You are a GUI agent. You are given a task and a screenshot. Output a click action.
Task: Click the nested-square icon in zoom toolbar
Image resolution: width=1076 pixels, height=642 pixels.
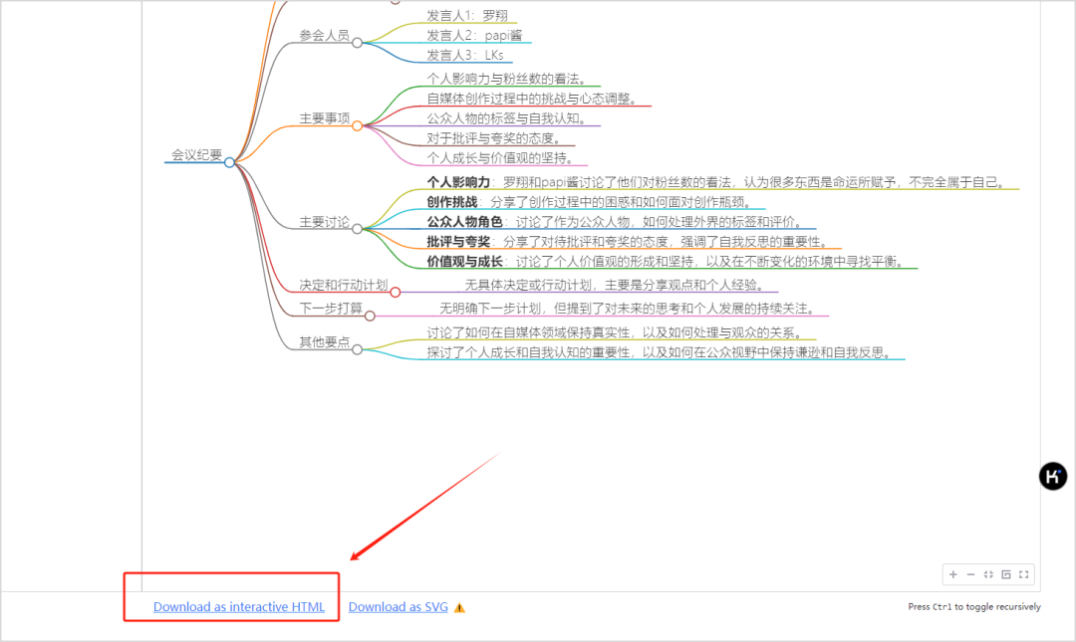pos(1006,574)
